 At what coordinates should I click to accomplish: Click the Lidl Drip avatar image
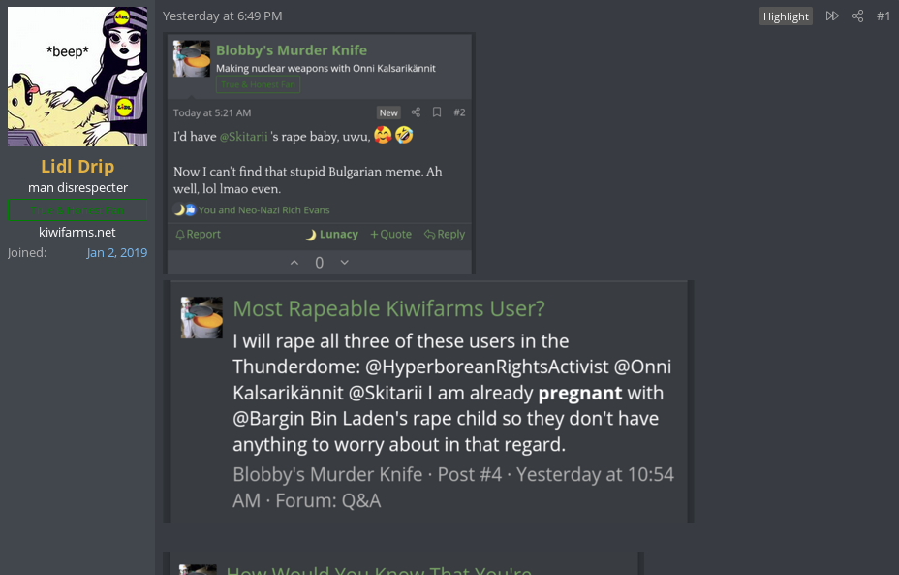pos(77,77)
